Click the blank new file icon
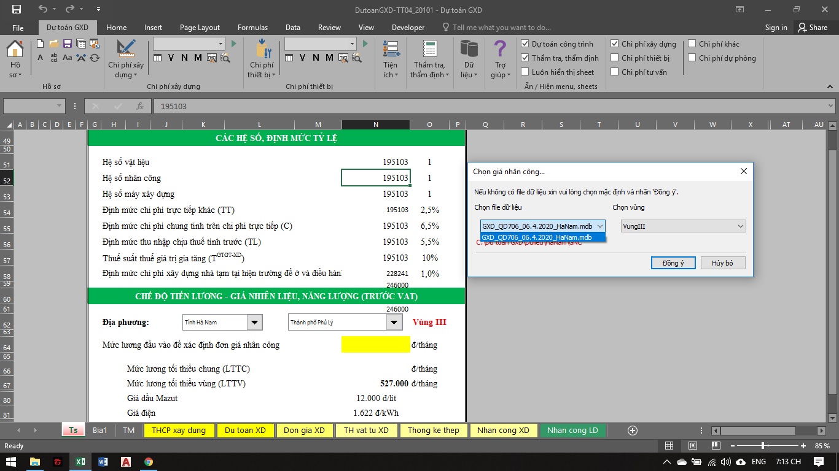The height and width of the screenshot is (471, 839). (x=41, y=44)
